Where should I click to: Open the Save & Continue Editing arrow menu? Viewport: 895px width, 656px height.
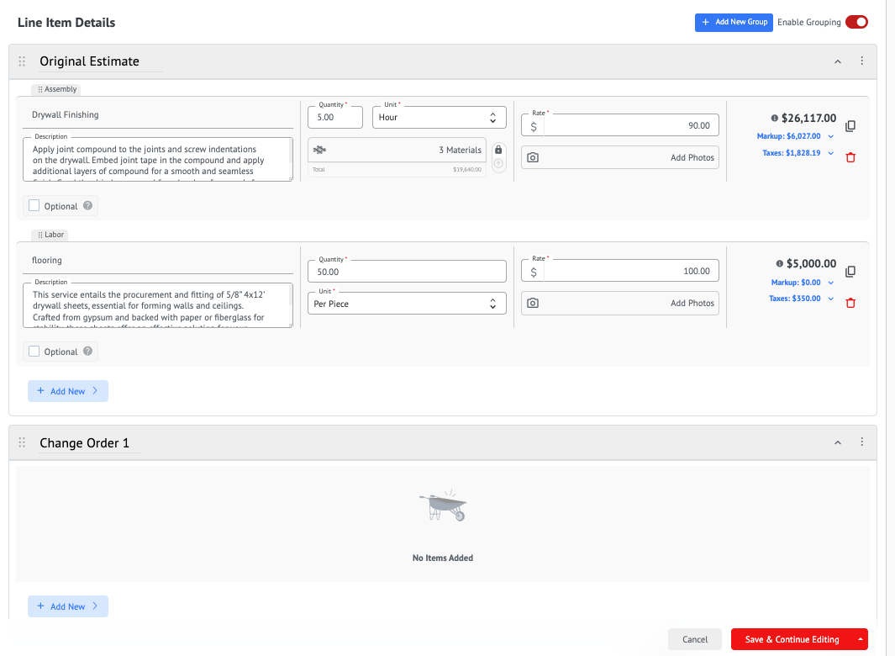pos(861,639)
